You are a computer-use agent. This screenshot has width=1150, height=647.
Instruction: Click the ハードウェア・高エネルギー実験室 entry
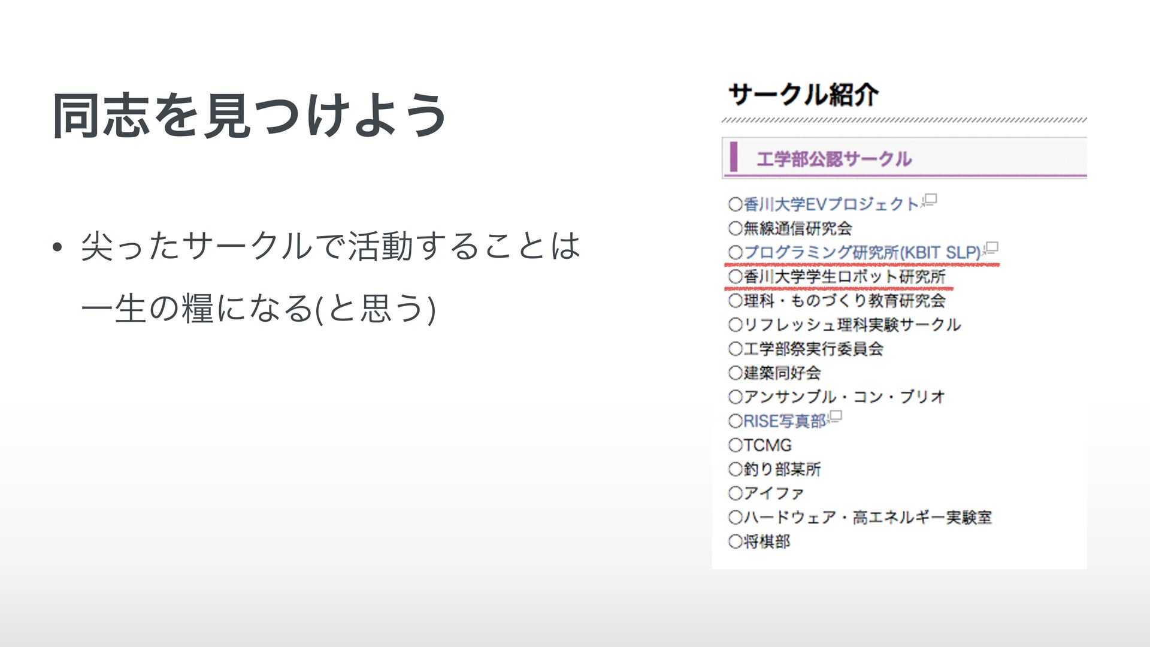[867, 518]
